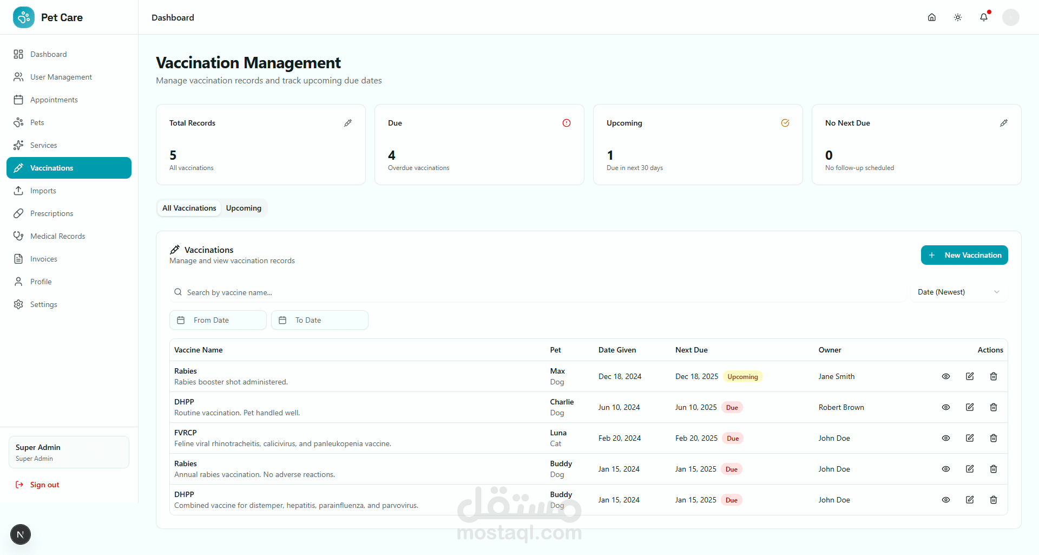
Task: Click the Dashboard header title
Action: 173,17
